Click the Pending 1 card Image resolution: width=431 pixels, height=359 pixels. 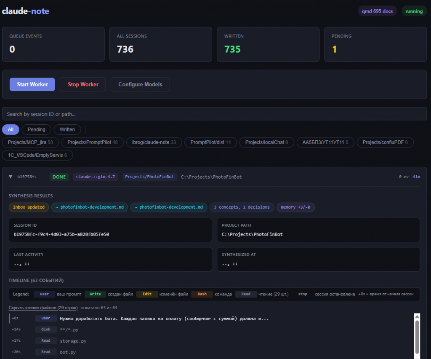tap(375, 44)
